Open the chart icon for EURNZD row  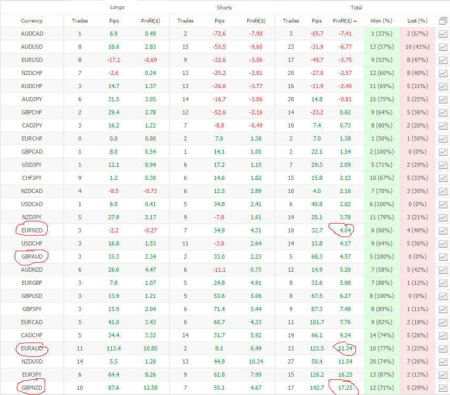point(443,231)
